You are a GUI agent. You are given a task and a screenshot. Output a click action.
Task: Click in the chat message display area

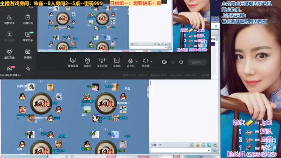(x=184, y=111)
